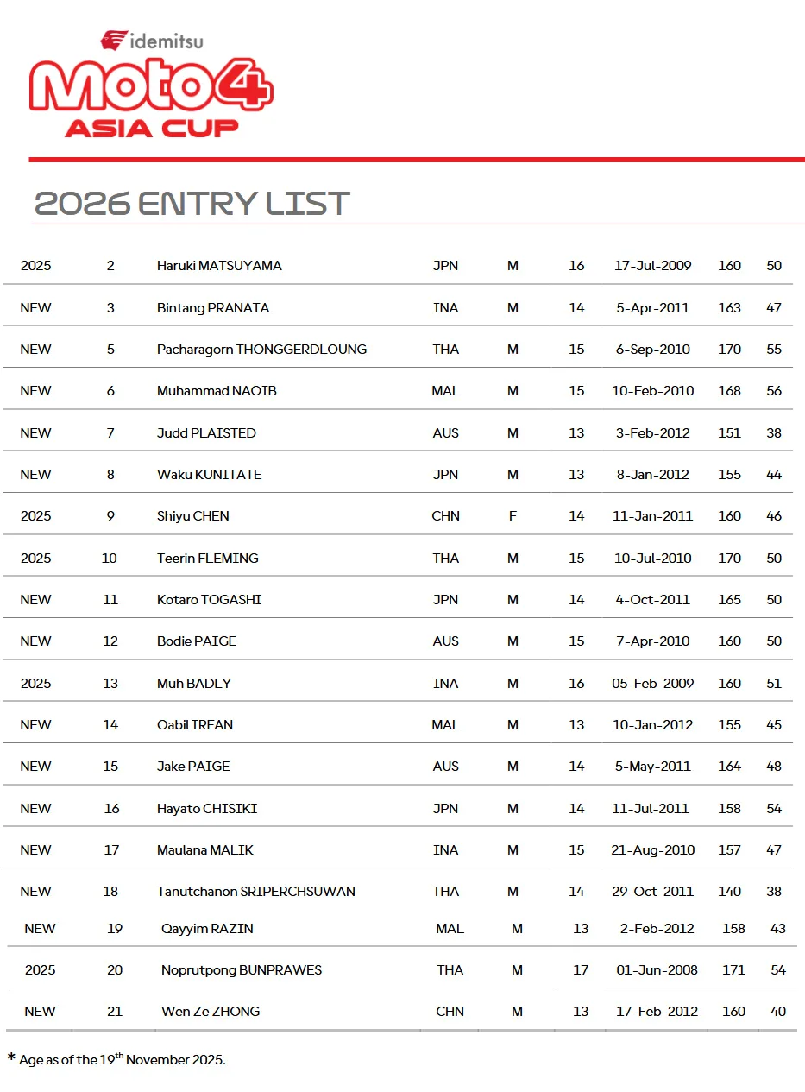Click the 2025 status for Muh BADLY
This screenshot has width=805, height=1092.
point(35,684)
